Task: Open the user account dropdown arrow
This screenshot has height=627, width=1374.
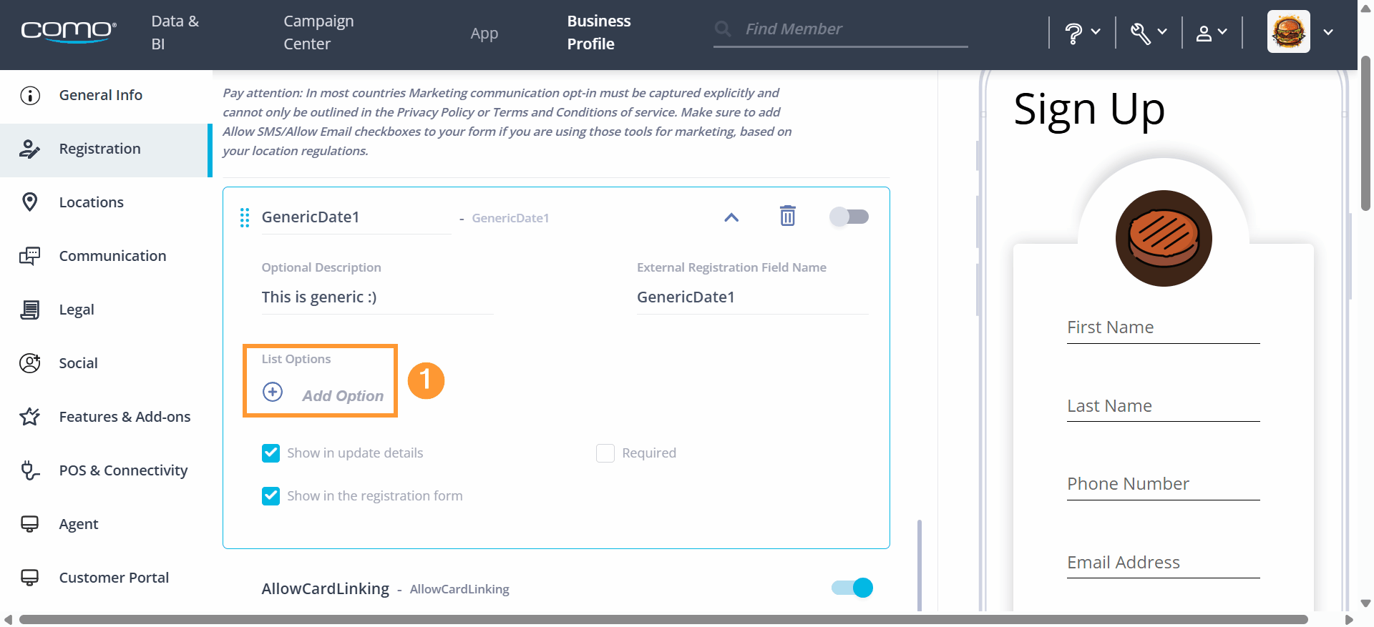Action: pos(1222,31)
